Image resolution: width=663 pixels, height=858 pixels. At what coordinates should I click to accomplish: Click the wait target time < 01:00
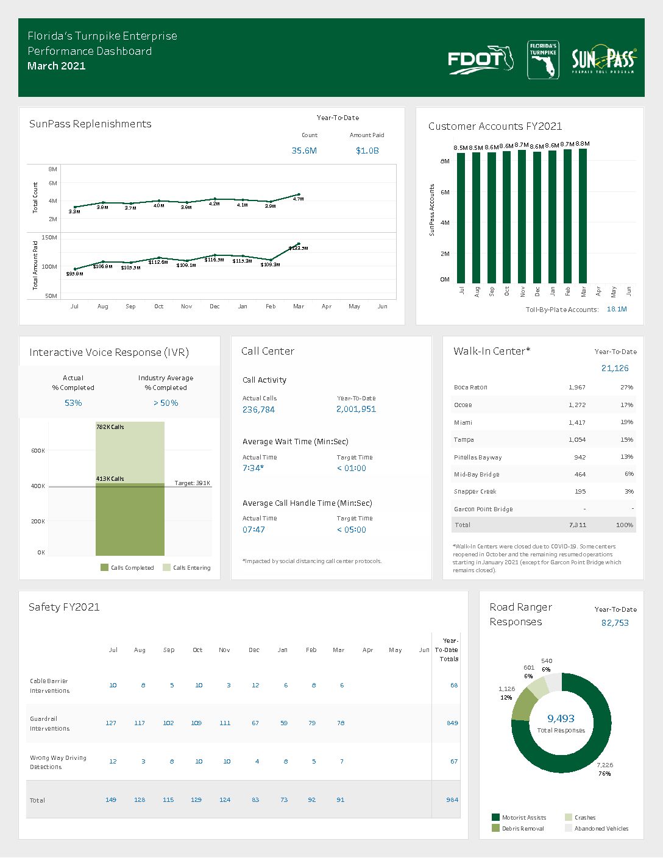[x=352, y=468]
